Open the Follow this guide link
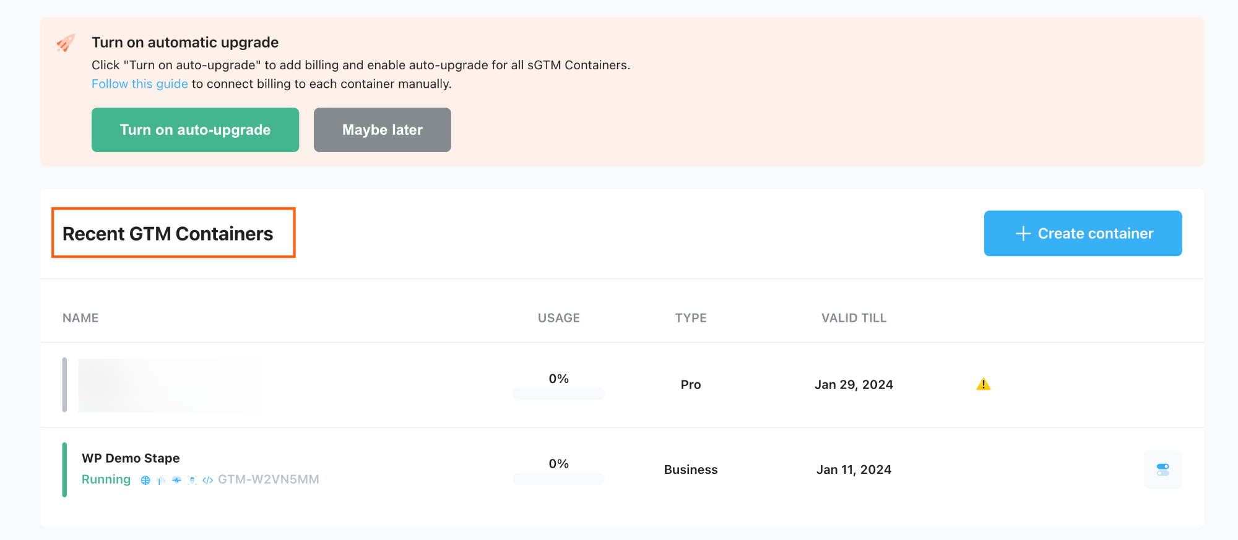The image size is (1238, 540). 140,84
